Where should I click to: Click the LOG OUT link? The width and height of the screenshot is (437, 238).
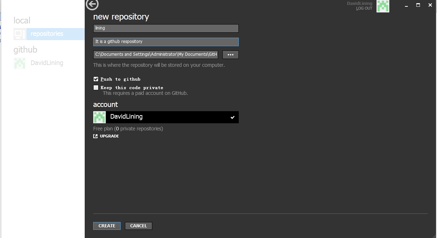[x=364, y=8]
